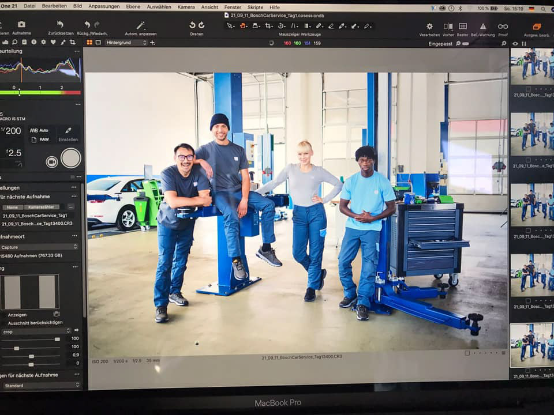The width and height of the screenshot is (554, 415).
Task: Open the RAW file format dropdown
Action: 40,139
